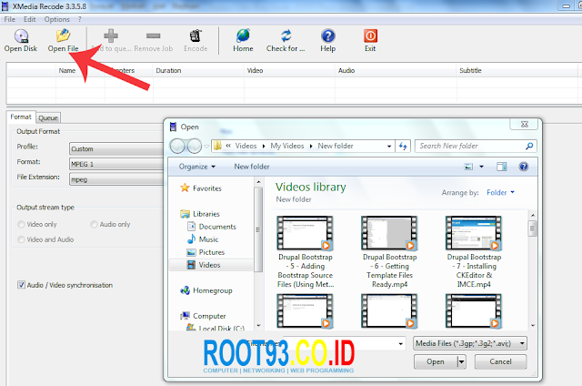Select Drupal Bootstrap 7 video thumbnail
The image size is (582, 386).
point(474,233)
